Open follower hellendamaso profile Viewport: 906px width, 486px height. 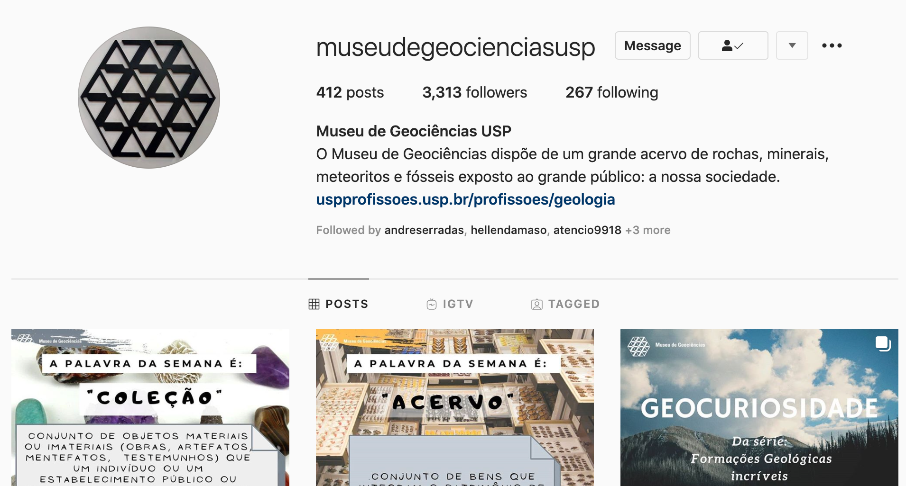(x=508, y=230)
